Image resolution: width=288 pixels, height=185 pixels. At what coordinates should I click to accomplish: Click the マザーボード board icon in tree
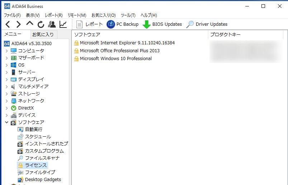pyautogui.click(x=14, y=58)
